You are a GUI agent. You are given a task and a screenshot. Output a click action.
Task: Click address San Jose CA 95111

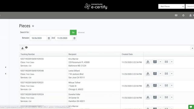point(77,78)
